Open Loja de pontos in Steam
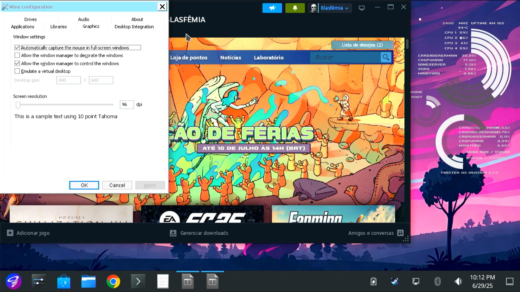The image size is (520, 292). (x=189, y=57)
